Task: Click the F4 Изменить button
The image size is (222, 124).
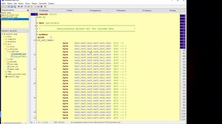Action: click(121, 11)
